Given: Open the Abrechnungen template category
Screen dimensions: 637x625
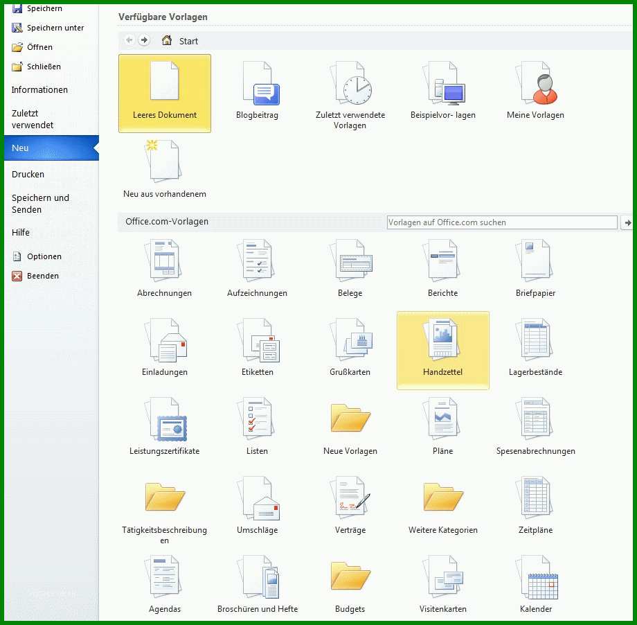Looking at the screenshot, I should coord(165,268).
